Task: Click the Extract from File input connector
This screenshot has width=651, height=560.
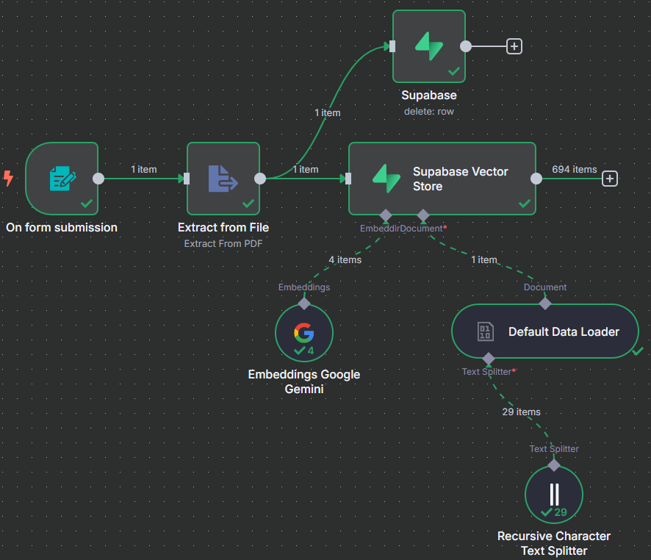Action: coord(187,179)
